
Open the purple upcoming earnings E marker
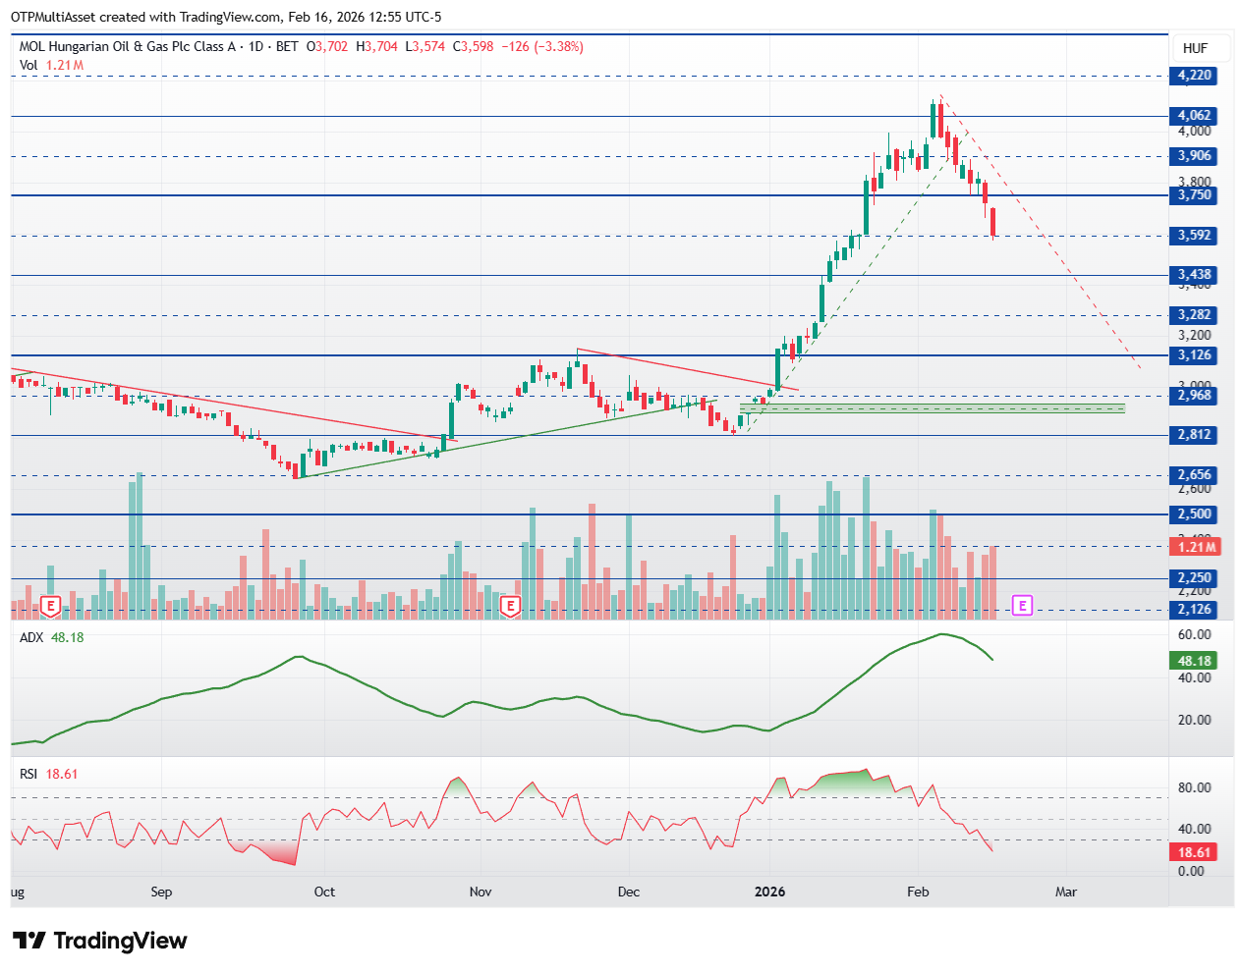tap(1022, 606)
